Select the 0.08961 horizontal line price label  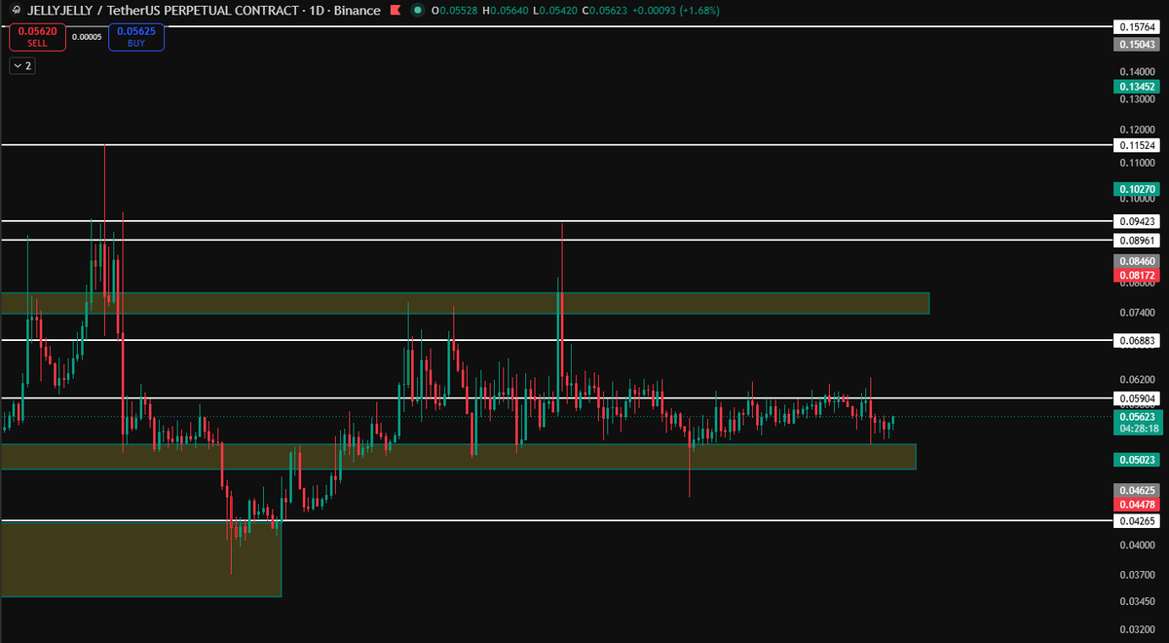(1137, 240)
